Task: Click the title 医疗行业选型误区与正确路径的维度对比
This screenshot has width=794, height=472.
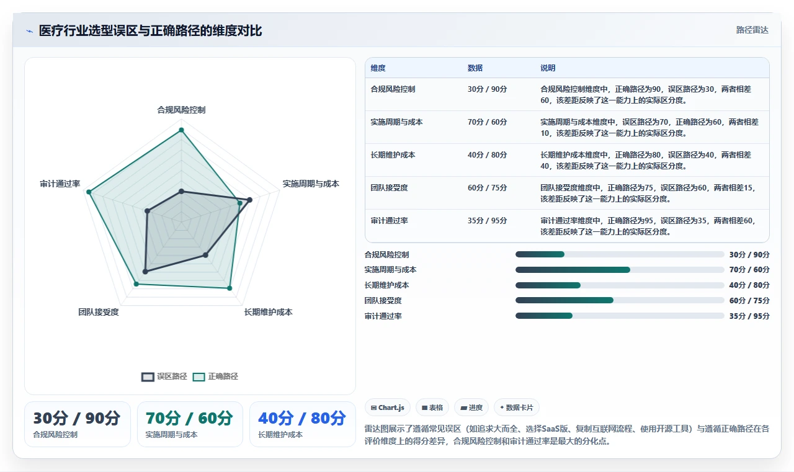Action: [150, 31]
